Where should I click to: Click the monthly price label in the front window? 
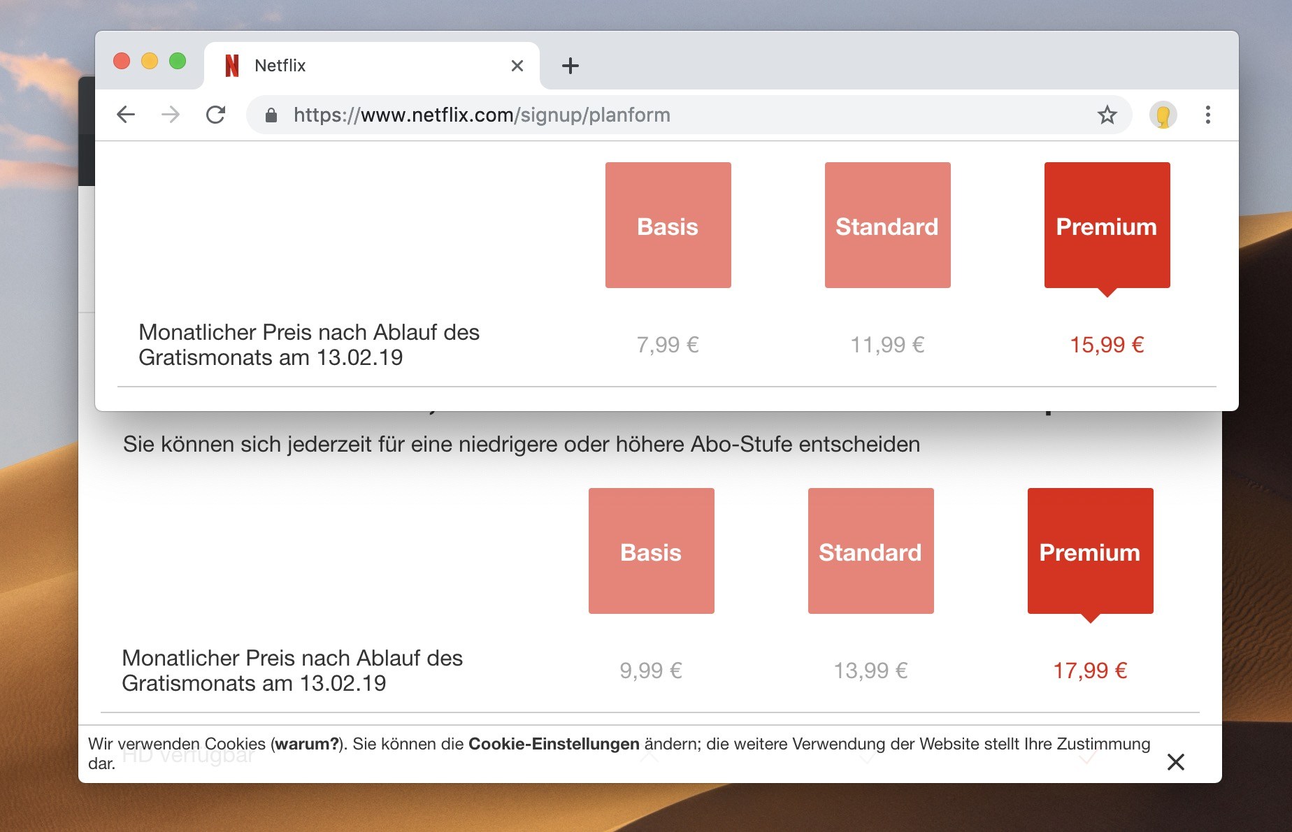coord(309,345)
